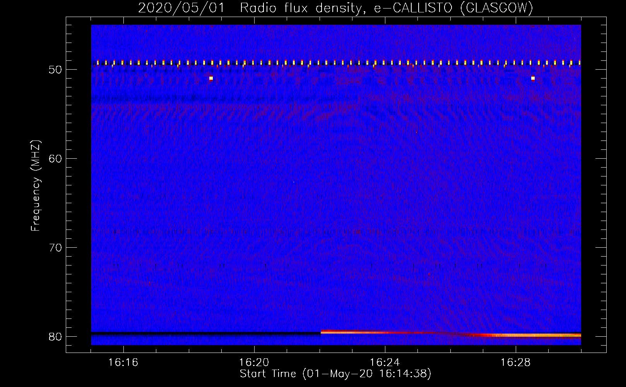
Task: Click the plot title mentioning e-CALLISTO (GLASGOW)
Action: tap(335, 8)
